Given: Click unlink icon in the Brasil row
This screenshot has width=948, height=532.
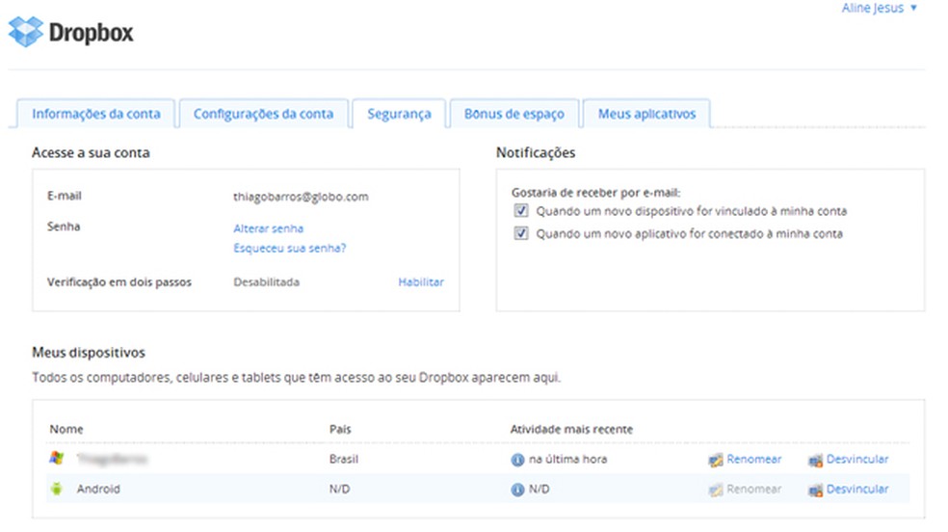Looking at the screenshot, I should (x=816, y=460).
